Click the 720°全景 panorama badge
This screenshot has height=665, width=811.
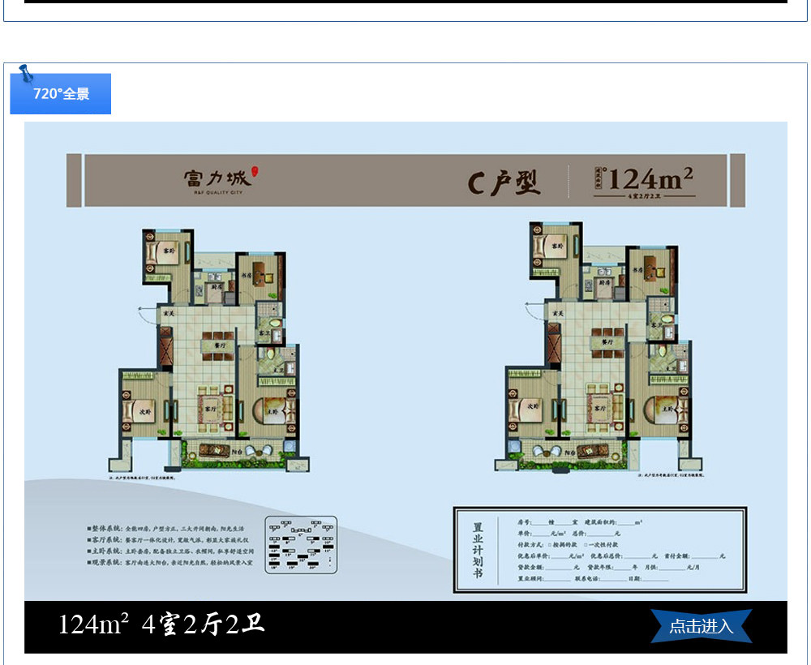click(61, 94)
